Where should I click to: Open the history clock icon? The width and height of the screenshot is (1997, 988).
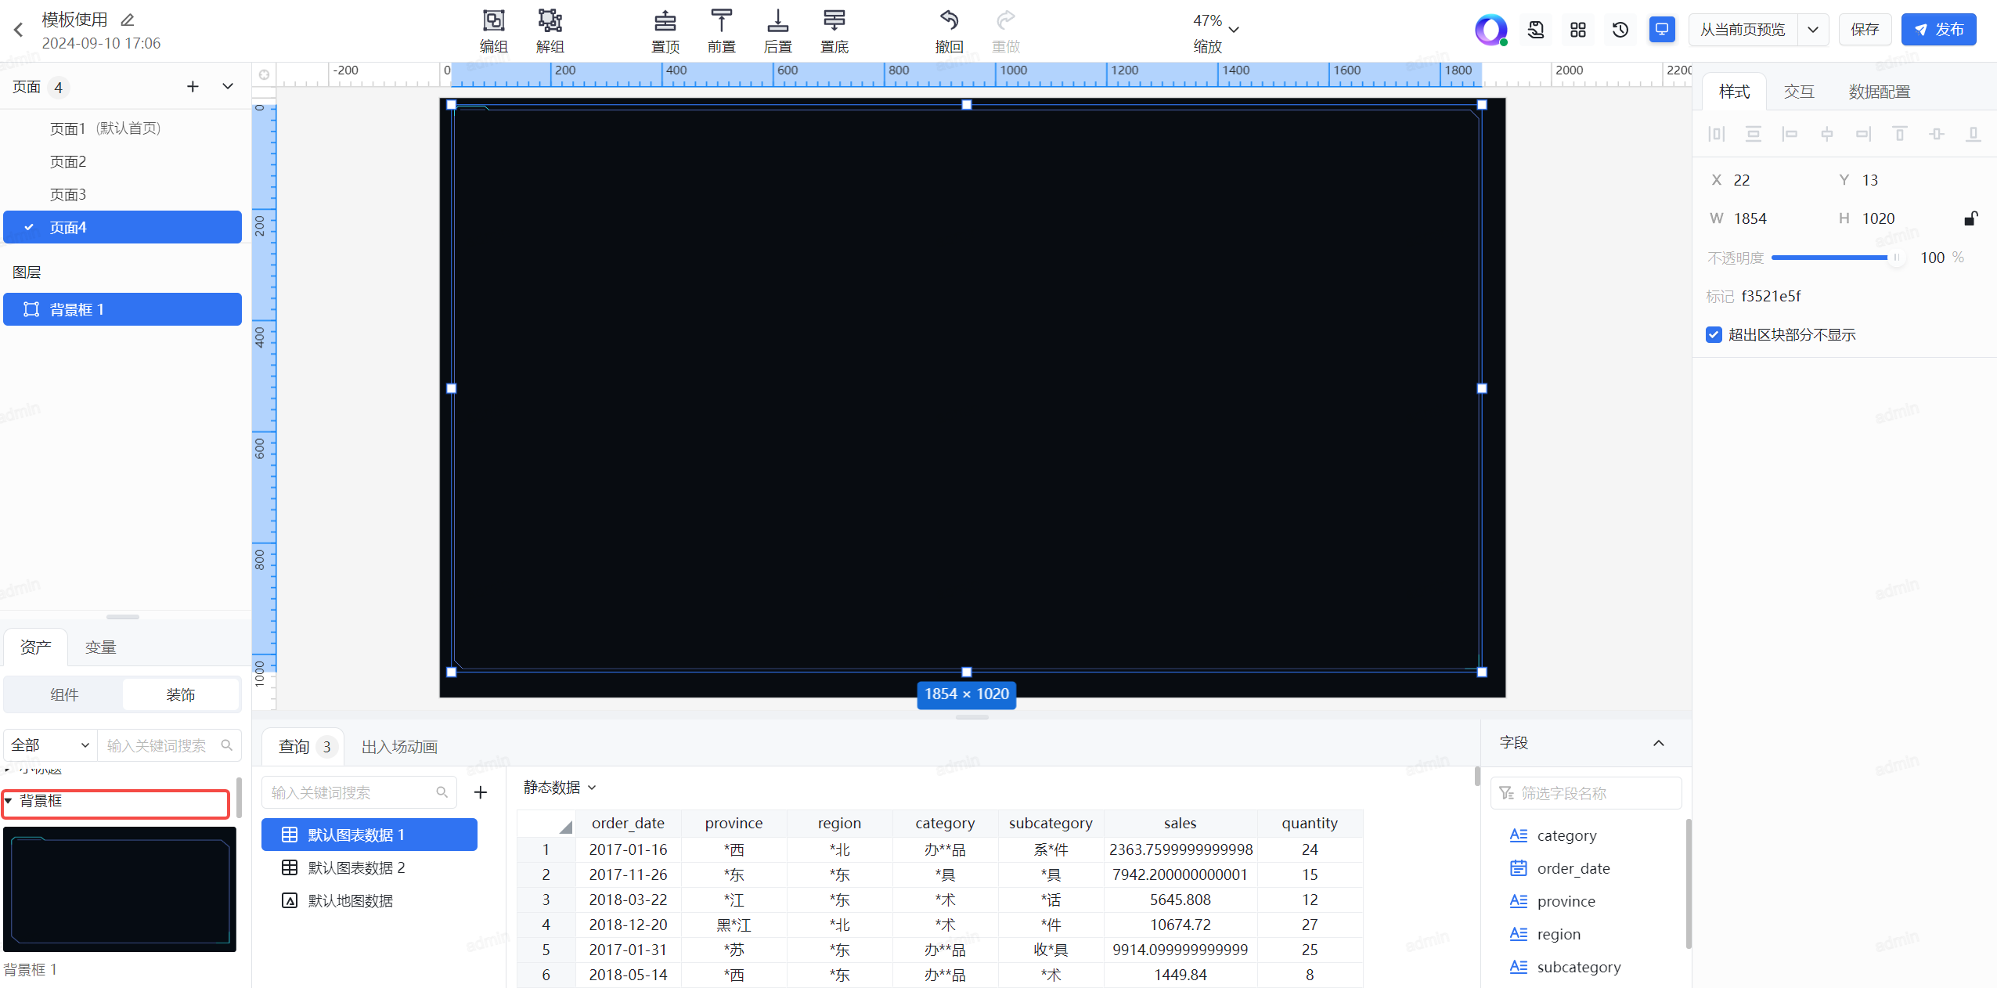(x=1620, y=30)
